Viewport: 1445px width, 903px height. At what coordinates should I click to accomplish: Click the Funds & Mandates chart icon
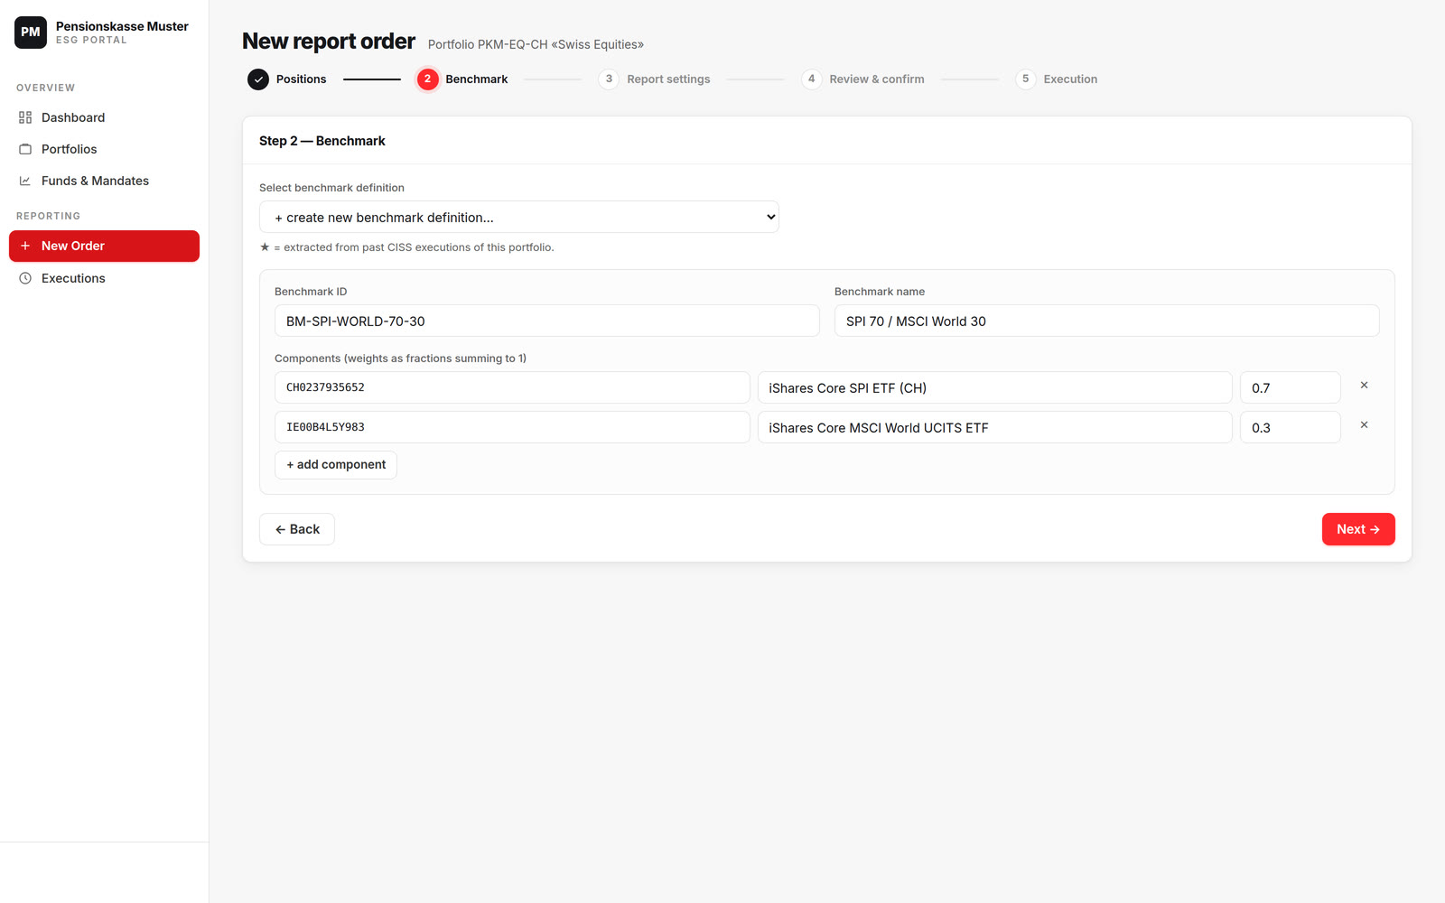click(x=25, y=181)
